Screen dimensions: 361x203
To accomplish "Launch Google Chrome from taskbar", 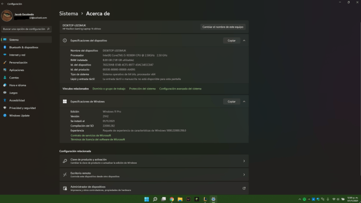I will pyautogui.click(x=172, y=199).
